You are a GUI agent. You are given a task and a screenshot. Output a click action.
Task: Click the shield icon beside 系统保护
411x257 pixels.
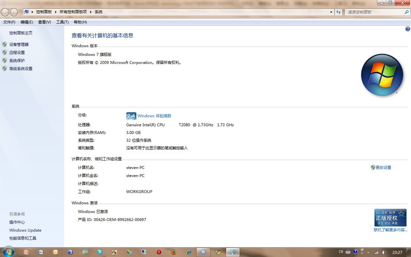pyautogui.click(x=5, y=60)
